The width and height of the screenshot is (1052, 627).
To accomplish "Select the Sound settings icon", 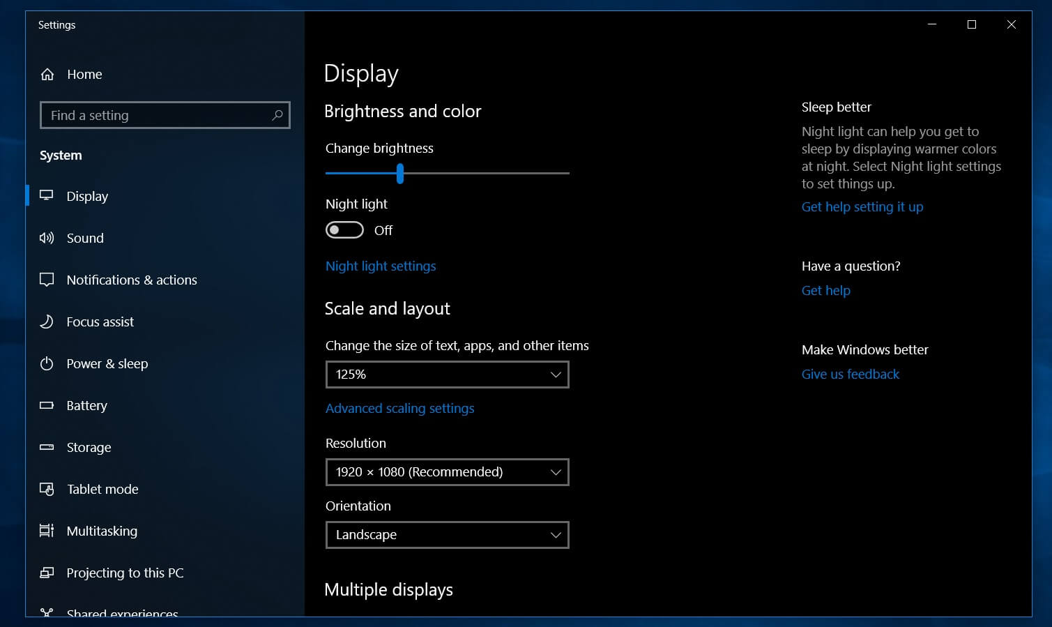I will 46,238.
